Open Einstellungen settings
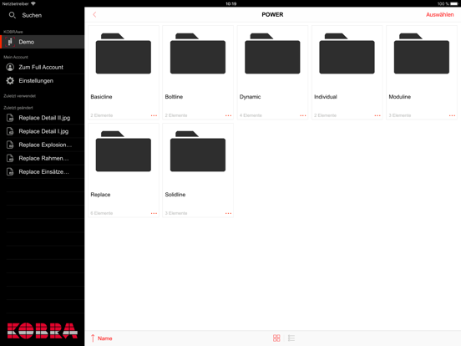Screen dimensions: 461x346 pyautogui.click(x=43, y=80)
